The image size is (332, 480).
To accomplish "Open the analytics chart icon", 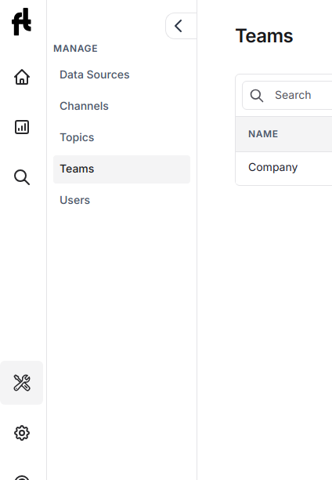I will tap(22, 127).
